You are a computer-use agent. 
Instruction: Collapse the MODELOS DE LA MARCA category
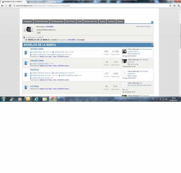[152, 44]
